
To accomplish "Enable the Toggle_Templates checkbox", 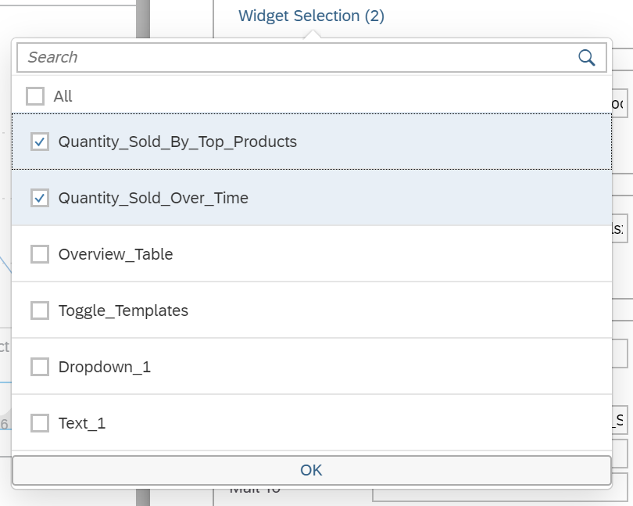I will [x=40, y=310].
